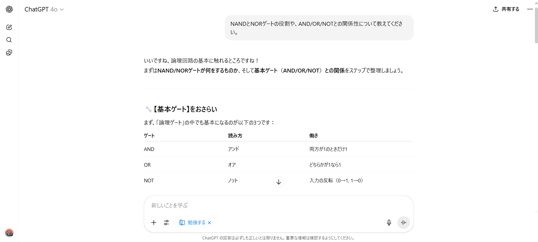Viewport: 538px width, 242px height.
Task: Open the ChatGPT 4o model selector dropdown
Action: [44, 9]
